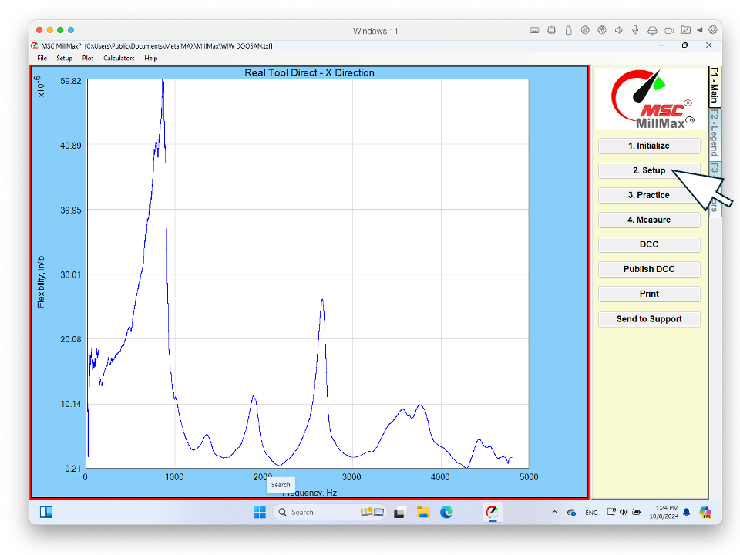The image size is (740, 555).
Task: Click the ENG language indicator
Action: [x=591, y=513]
